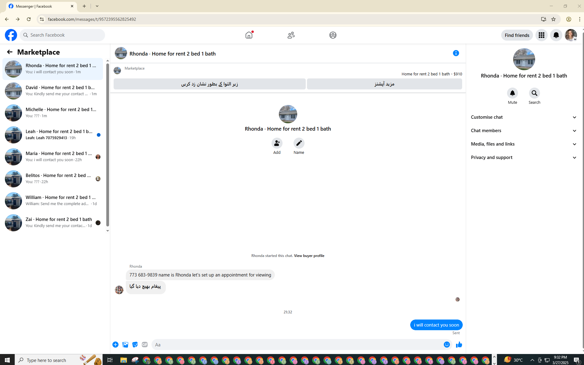Screen dimensions: 584x365
Task: Open the emoji picker in message box
Action: click(x=447, y=345)
